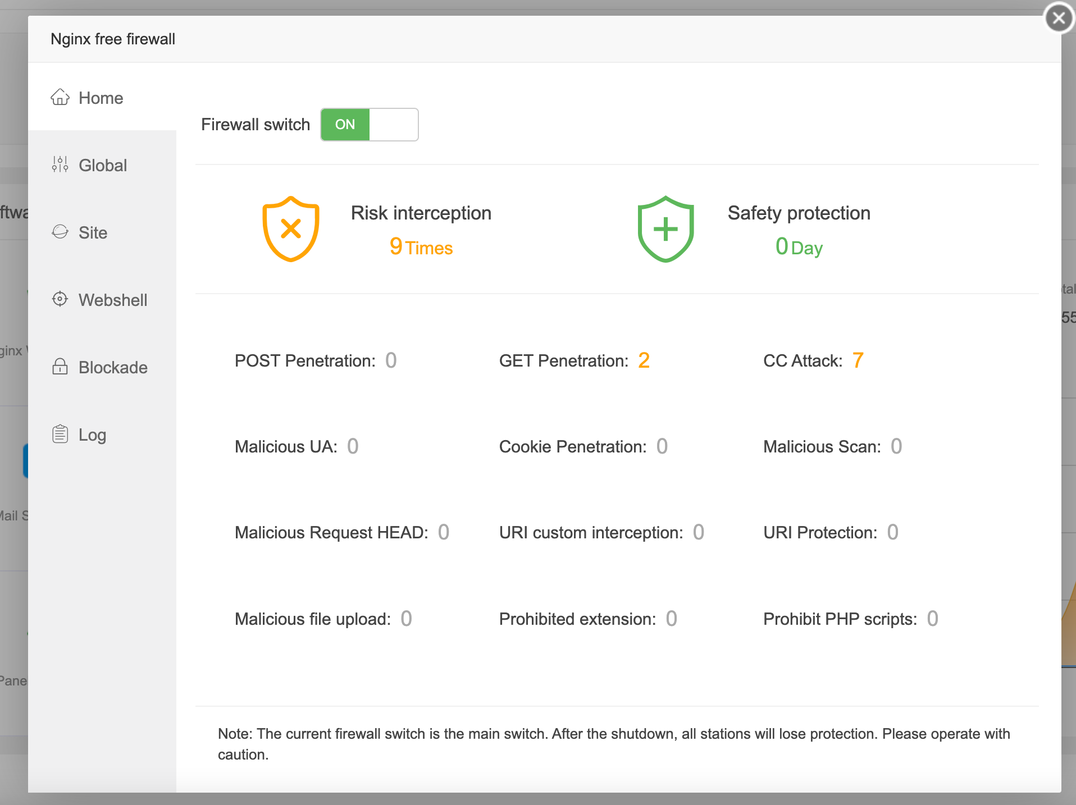The width and height of the screenshot is (1076, 805).
Task: Click the 9 Times risk interception value
Action: click(x=421, y=247)
